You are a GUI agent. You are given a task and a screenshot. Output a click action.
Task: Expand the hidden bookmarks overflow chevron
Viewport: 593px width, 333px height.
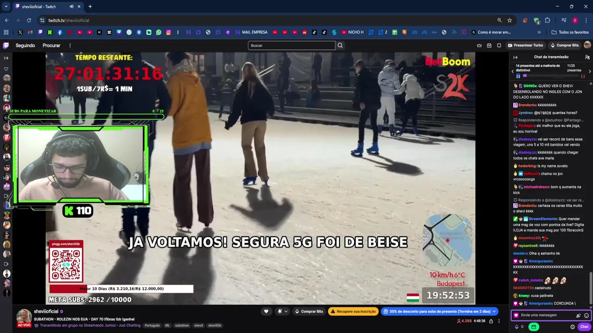tap(539, 32)
